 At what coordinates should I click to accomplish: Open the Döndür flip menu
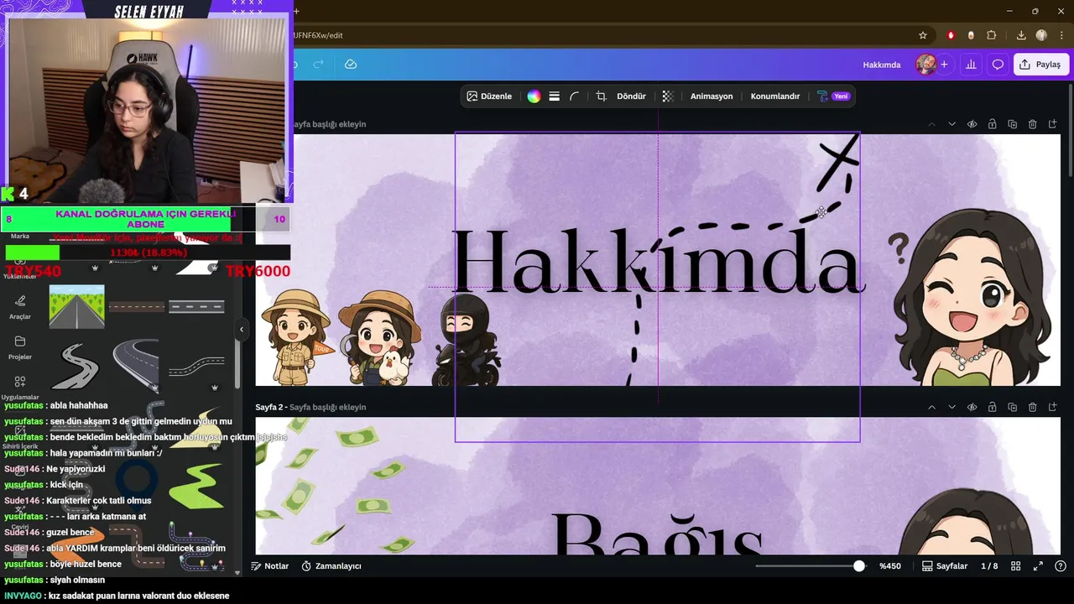point(631,96)
